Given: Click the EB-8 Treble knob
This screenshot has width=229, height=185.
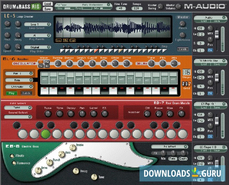Looking at the screenshot, I should click(x=72, y=147).
